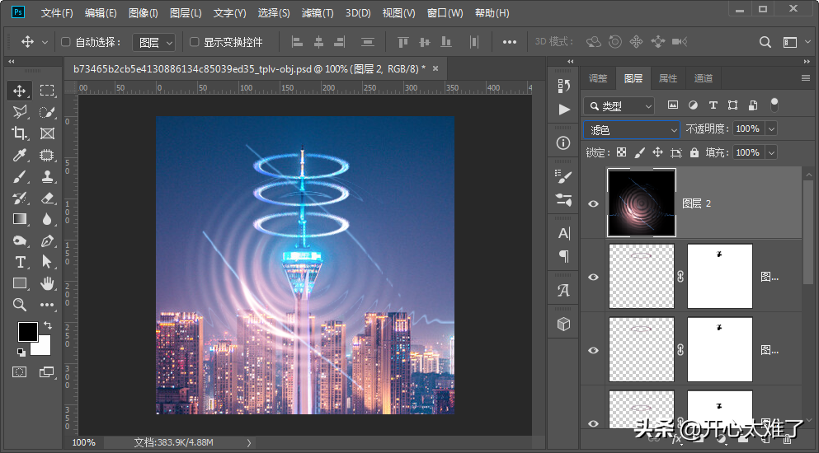Open the Paragraph panel icon
The image size is (819, 453).
[564, 256]
